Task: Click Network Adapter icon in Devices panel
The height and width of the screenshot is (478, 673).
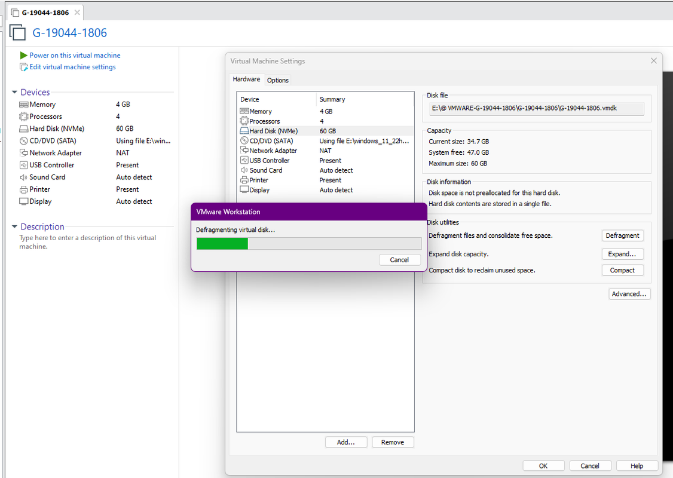Action: tap(23, 153)
